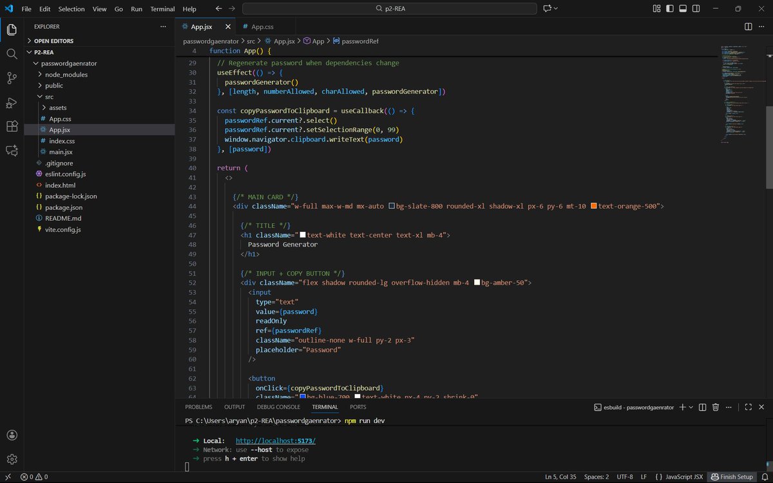This screenshot has width=773, height=483.
Task: Maximize the terminal panel size
Action: pyautogui.click(x=748, y=407)
